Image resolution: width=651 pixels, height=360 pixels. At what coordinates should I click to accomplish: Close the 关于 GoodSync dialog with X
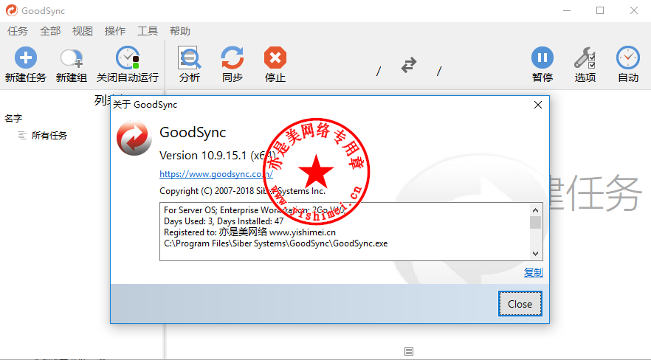(x=537, y=105)
